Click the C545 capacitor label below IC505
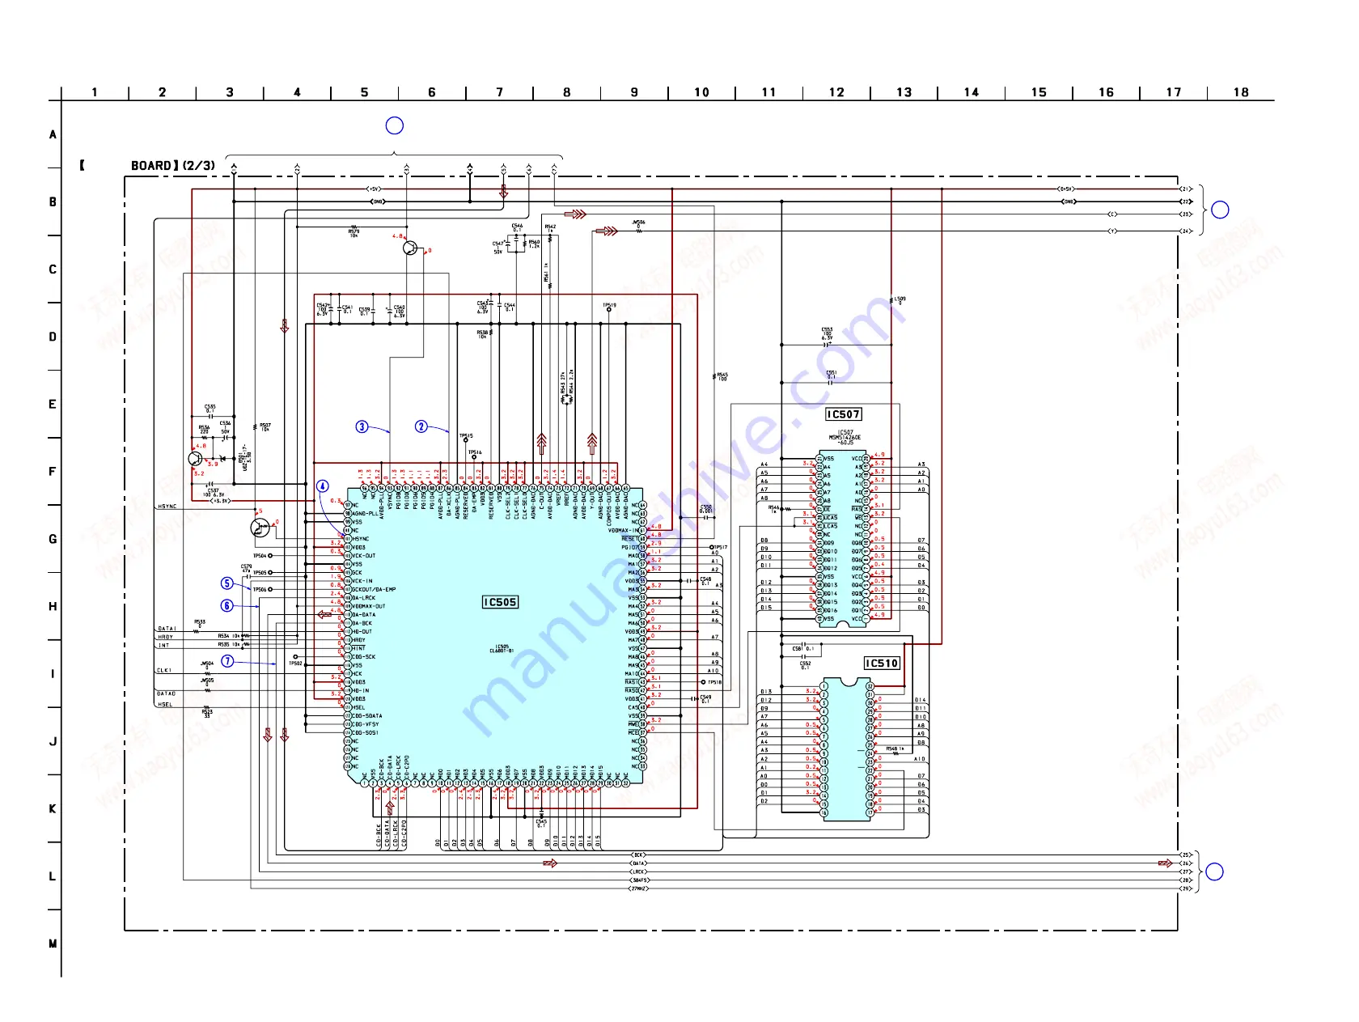 pos(541,823)
